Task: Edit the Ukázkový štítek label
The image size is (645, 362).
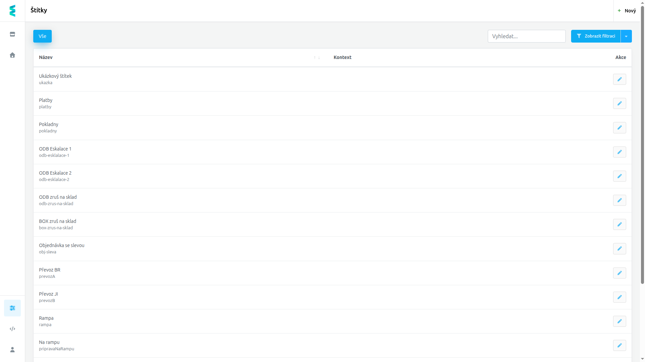Action: pos(619,79)
